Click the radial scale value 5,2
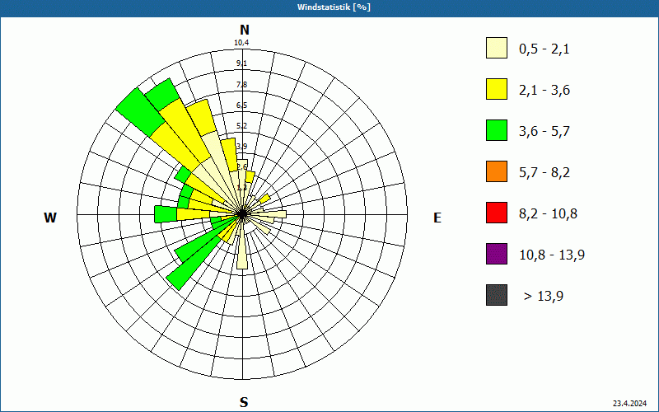 pyautogui.click(x=241, y=126)
